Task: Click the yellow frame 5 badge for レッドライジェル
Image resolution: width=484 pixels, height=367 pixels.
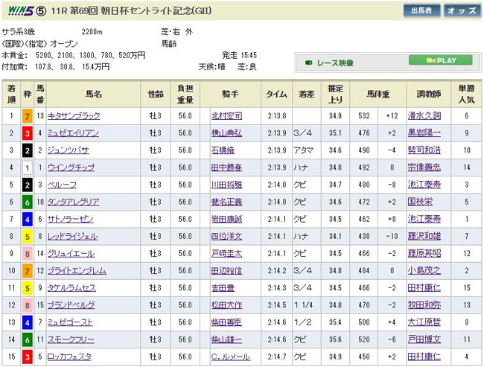Action: pos(26,236)
